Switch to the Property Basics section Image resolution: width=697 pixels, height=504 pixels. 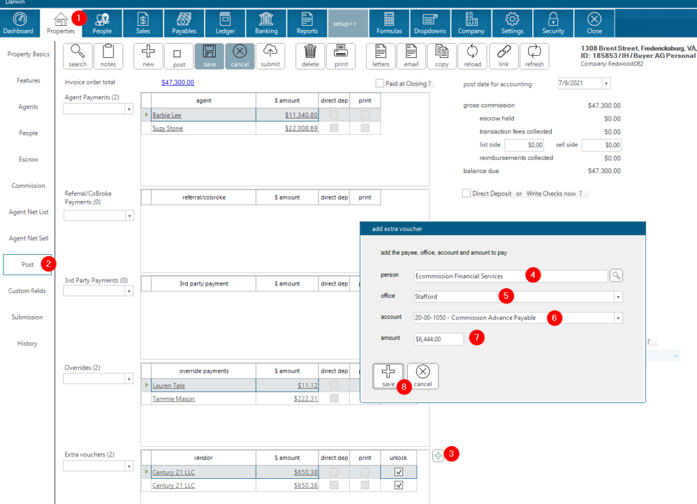(29, 54)
